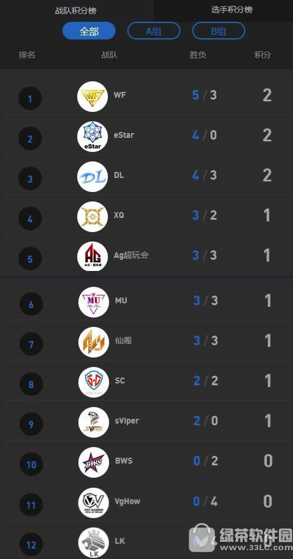Click the WF team logo
This screenshot has height=559, width=293.
pos(93,97)
